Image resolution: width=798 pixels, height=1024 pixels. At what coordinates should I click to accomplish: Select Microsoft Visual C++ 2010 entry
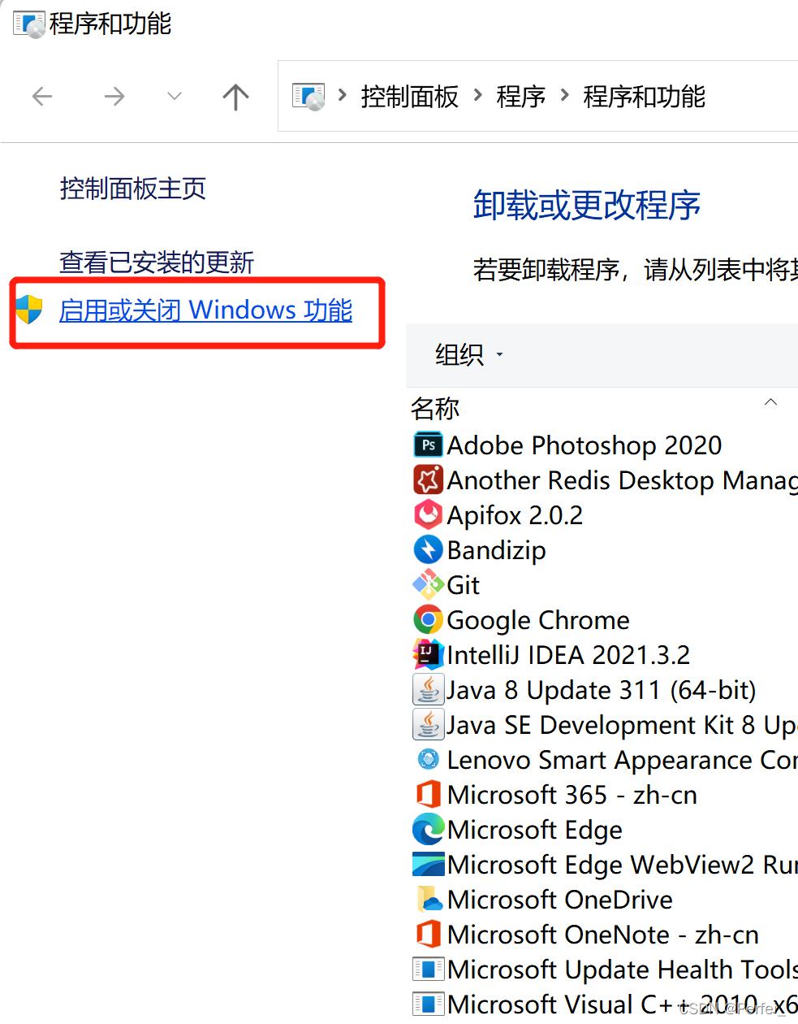(x=622, y=1004)
